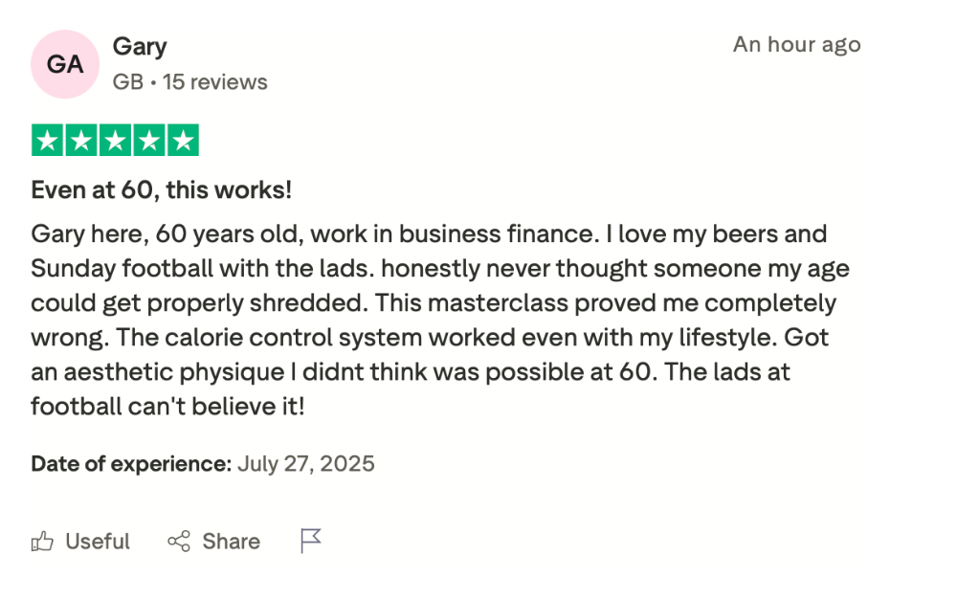Click the first green star
Viewport: 957px width, 599px height.
(x=48, y=141)
